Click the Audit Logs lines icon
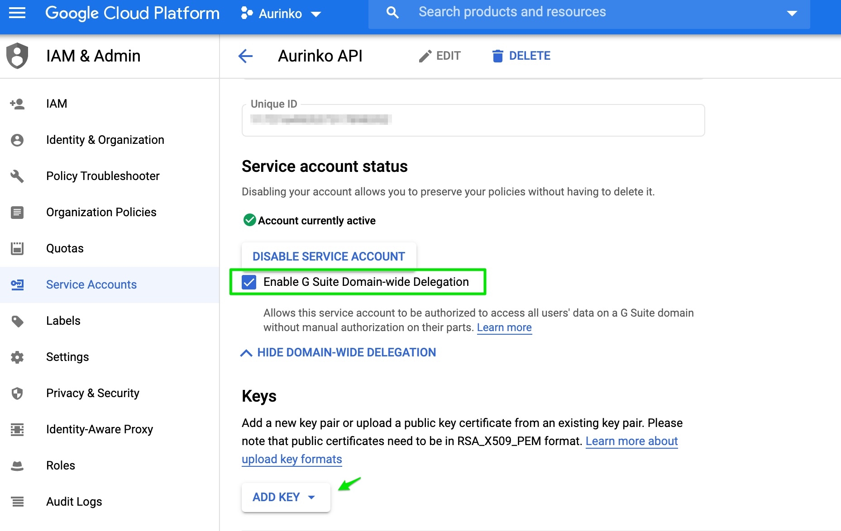 click(x=17, y=502)
